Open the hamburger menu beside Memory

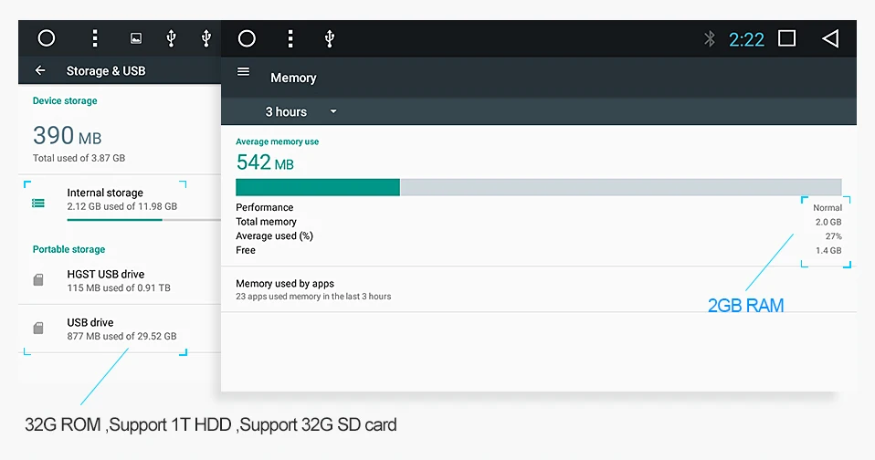243,71
